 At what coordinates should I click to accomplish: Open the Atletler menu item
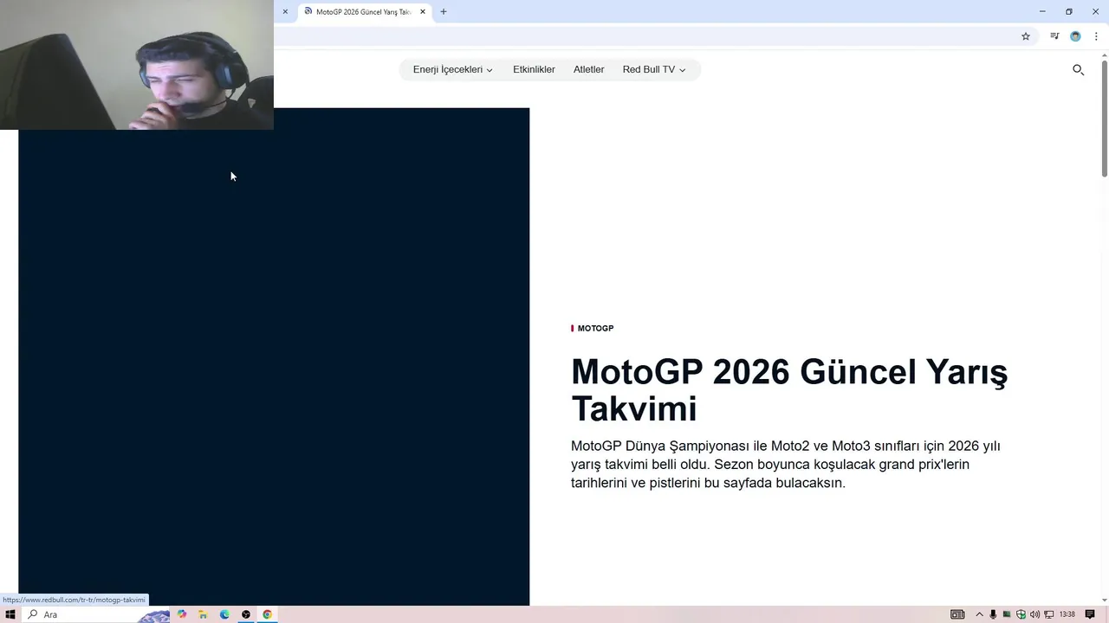pyautogui.click(x=588, y=69)
